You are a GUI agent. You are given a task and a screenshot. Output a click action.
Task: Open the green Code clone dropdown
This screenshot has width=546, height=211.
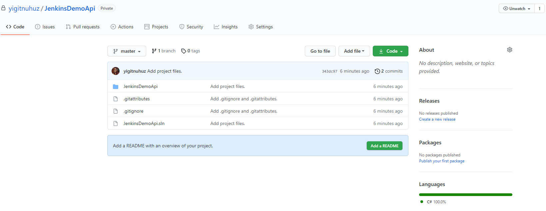pos(390,51)
